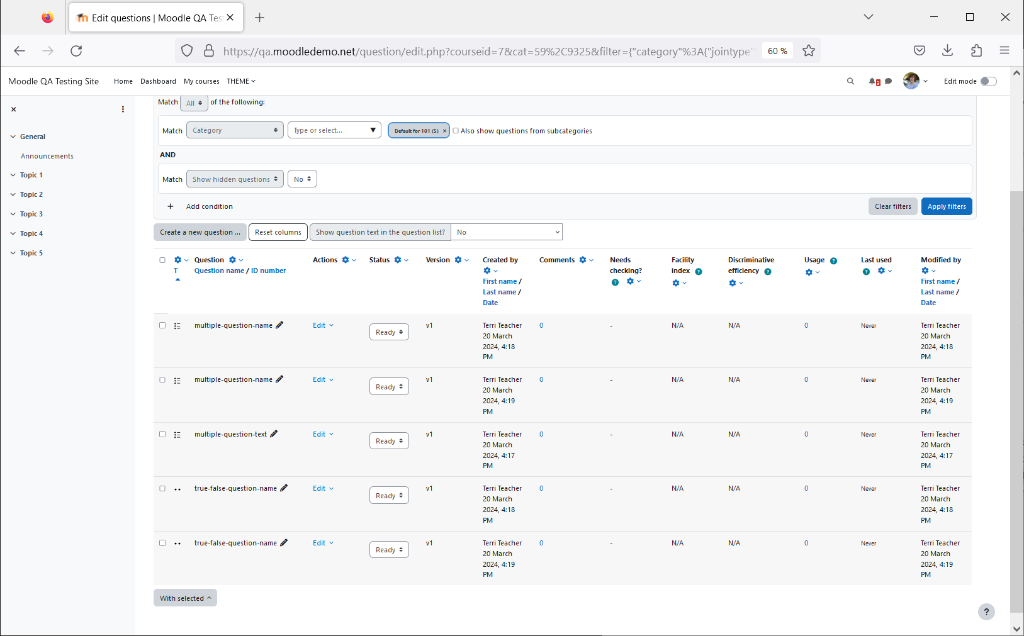Screen dimensions: 1024x636
Task: Open the THEME menu
Action: pos(241,81)
